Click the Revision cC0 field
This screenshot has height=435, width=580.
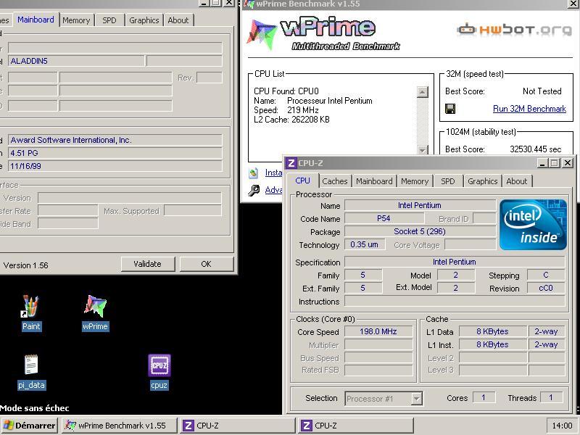[x=546, y=288]
